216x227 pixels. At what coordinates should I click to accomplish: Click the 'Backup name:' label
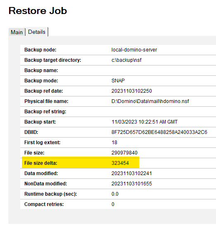41,70
